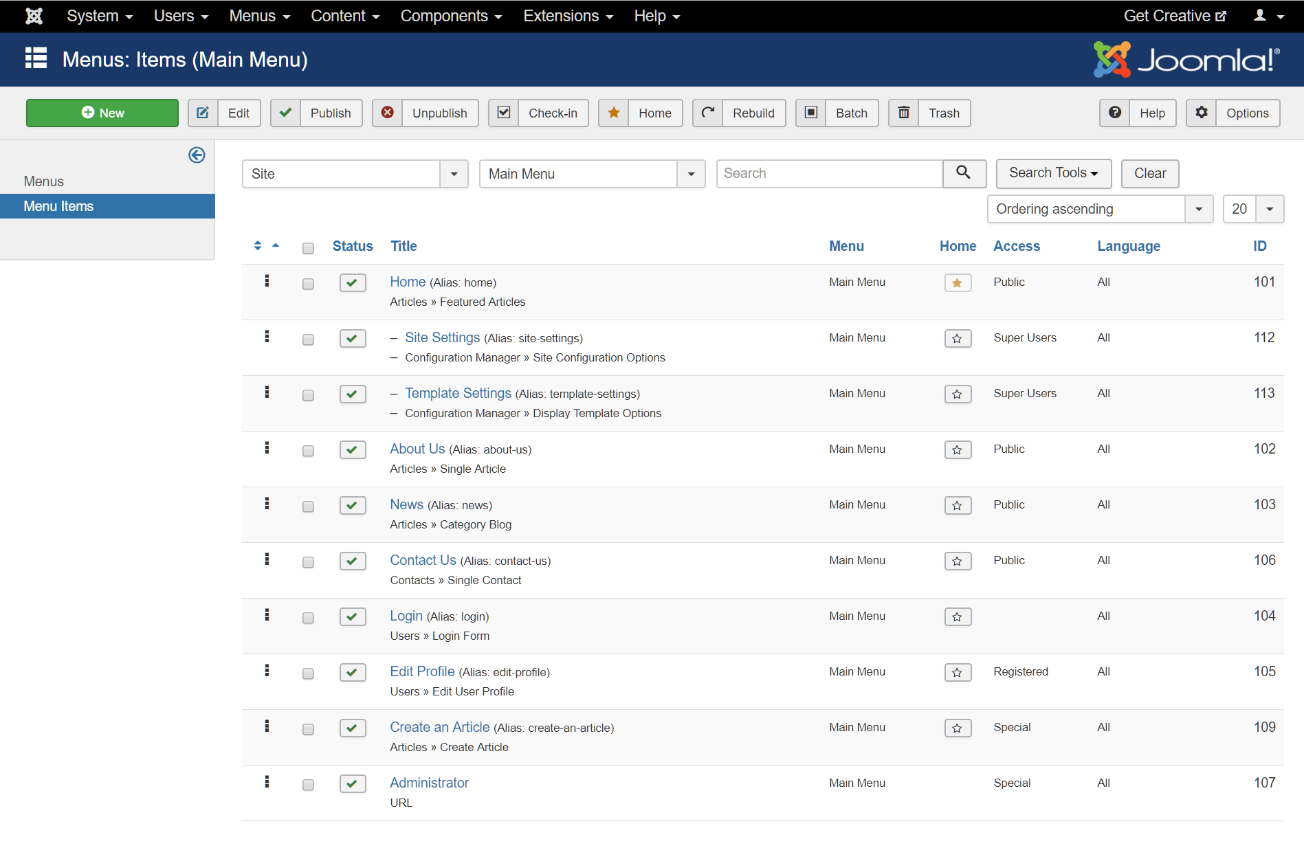Check the box for Site Settings item
This screenshot has height=859, width=1304.
(x=308, y=339)
